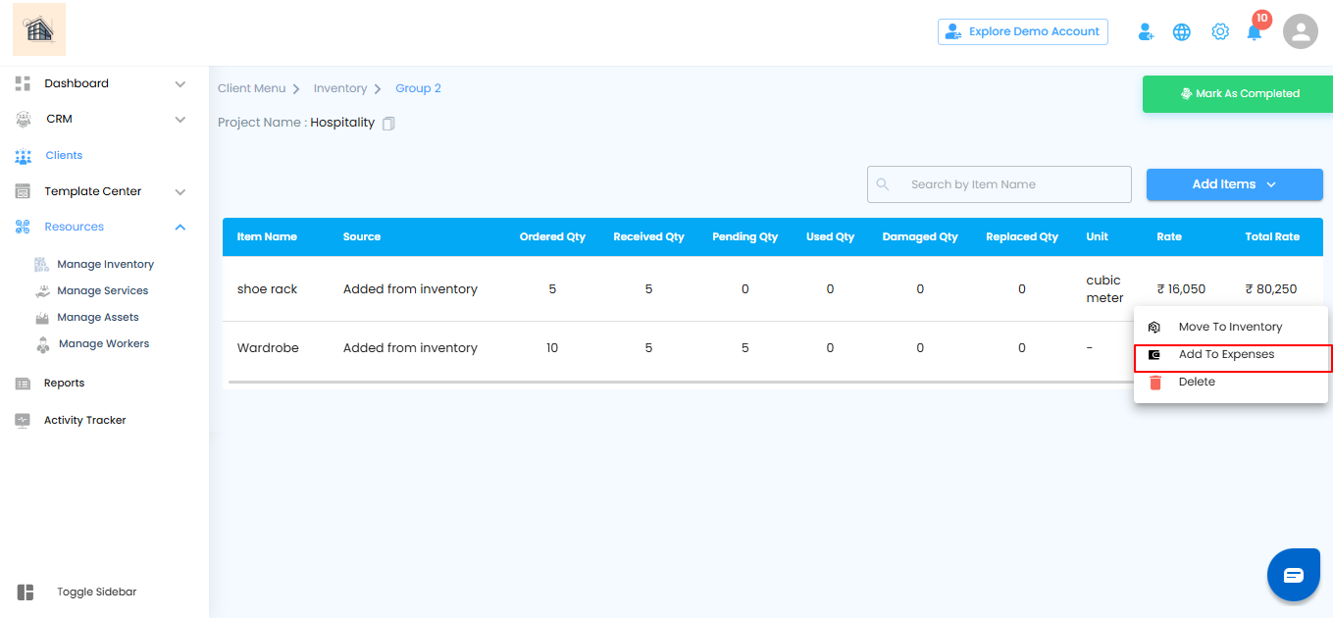Click Group 2 breadcrumb
Image resolution: width=1333 pixels, height=618 pixels.
tap(418, 88)
